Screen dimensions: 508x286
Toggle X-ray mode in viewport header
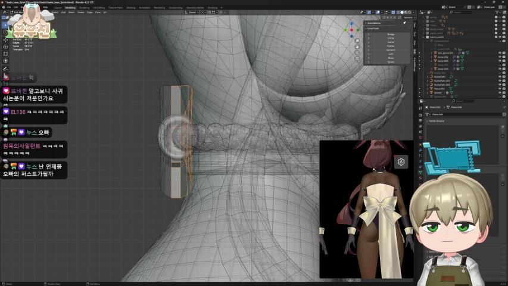click(x=393, y=13)
